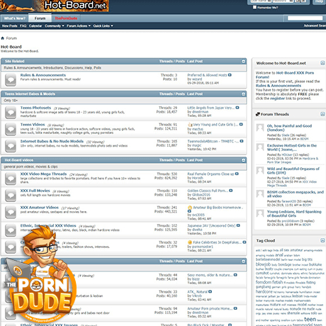Open the FAQ page
The height and width of the screenshot is (326, 326).
click(x=23, y=26)
